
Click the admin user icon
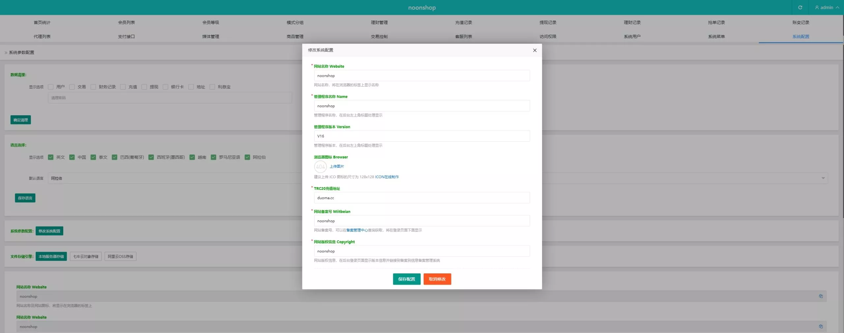coord(817,7)
